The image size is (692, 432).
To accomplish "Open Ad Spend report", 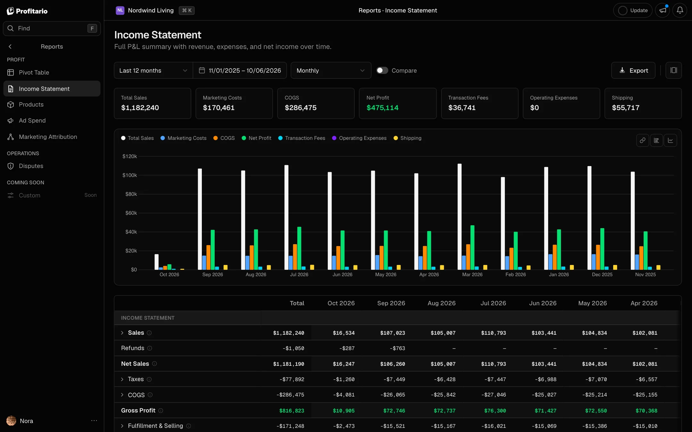I will pos(52,121).
